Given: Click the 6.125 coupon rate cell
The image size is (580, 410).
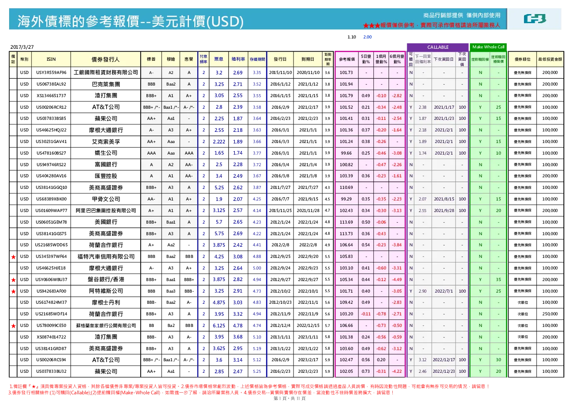Looking at the screenshot, I should click(x=219, y=326).
